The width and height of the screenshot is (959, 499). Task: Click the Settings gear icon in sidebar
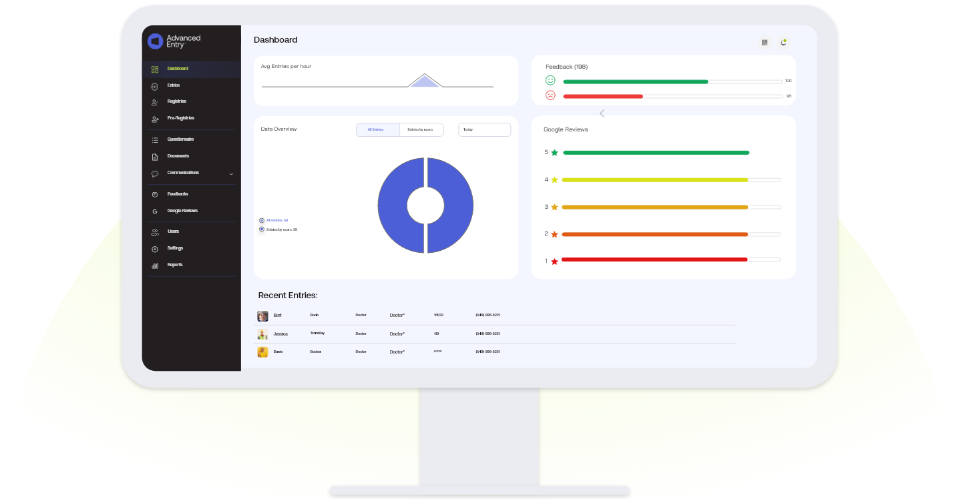tap(155, 249)
